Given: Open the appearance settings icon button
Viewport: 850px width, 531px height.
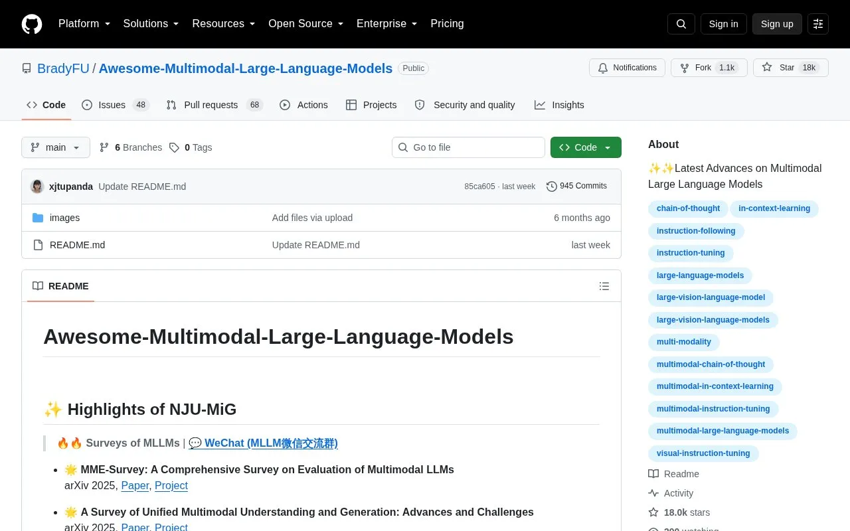Looking at the screenshot, I should click(818, 24).
